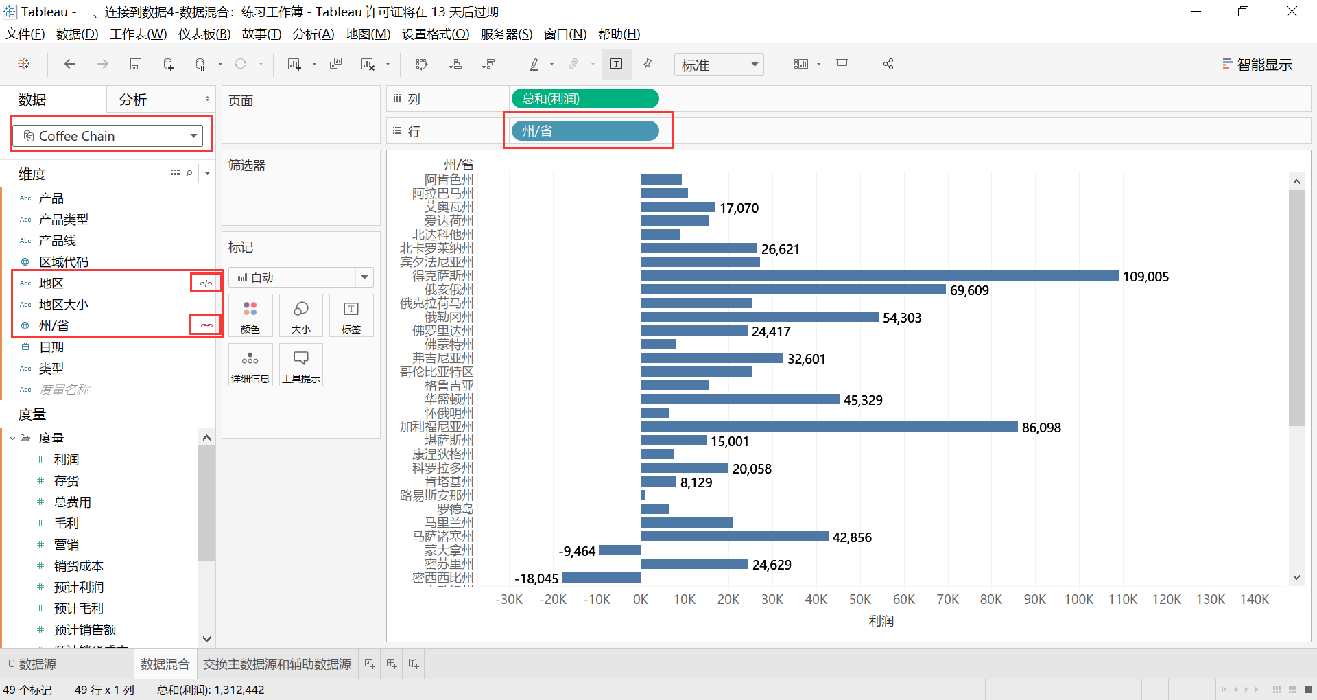Toggle the blend link icon beside 州/省
Viewport: 1317px width, 700px height.
pos(204,325)
